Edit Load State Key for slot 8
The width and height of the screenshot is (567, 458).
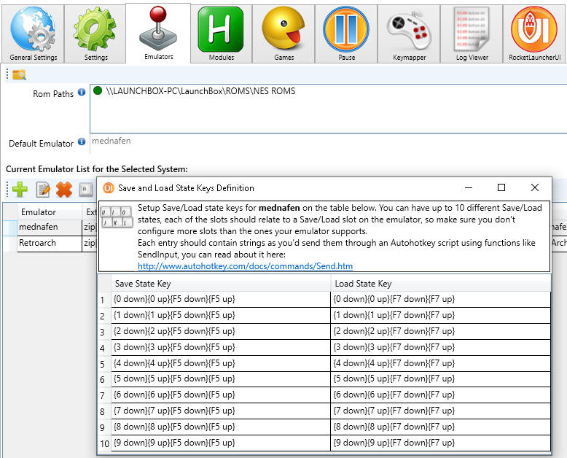(441, 411)
